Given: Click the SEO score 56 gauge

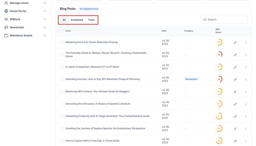Looking at the screenshot, I should pyautogui.click(x=219, y=42).
